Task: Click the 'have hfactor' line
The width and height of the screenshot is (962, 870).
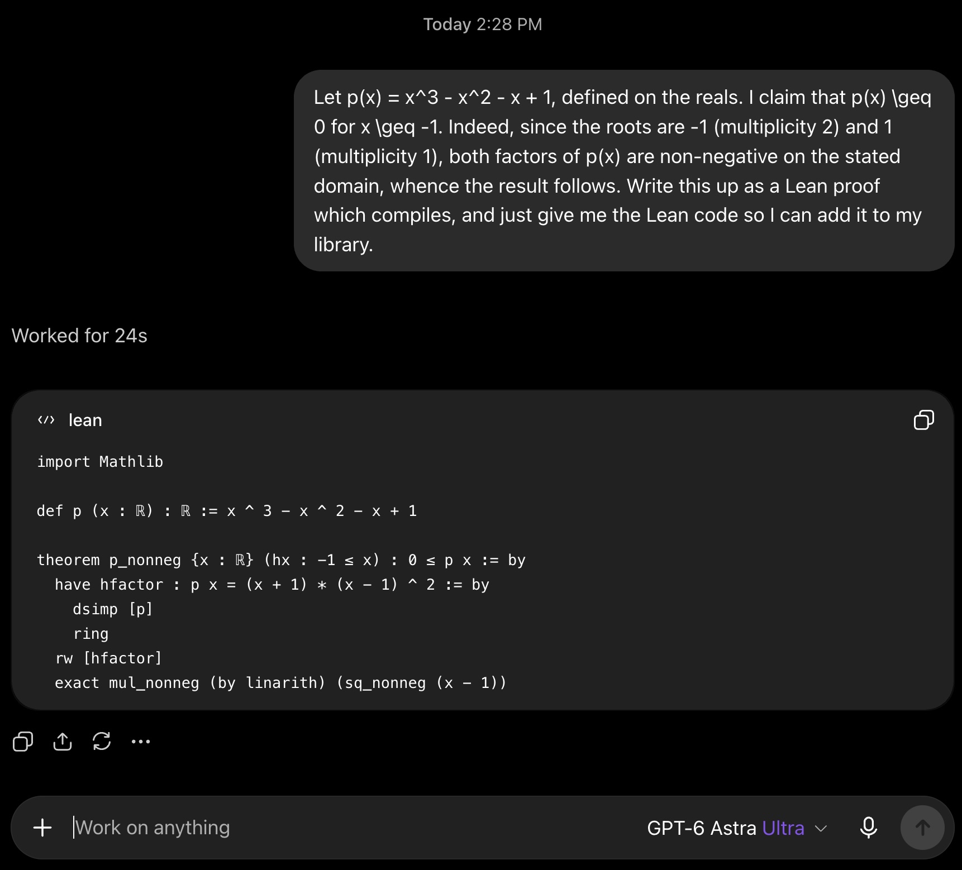Action: coord(272,585)
